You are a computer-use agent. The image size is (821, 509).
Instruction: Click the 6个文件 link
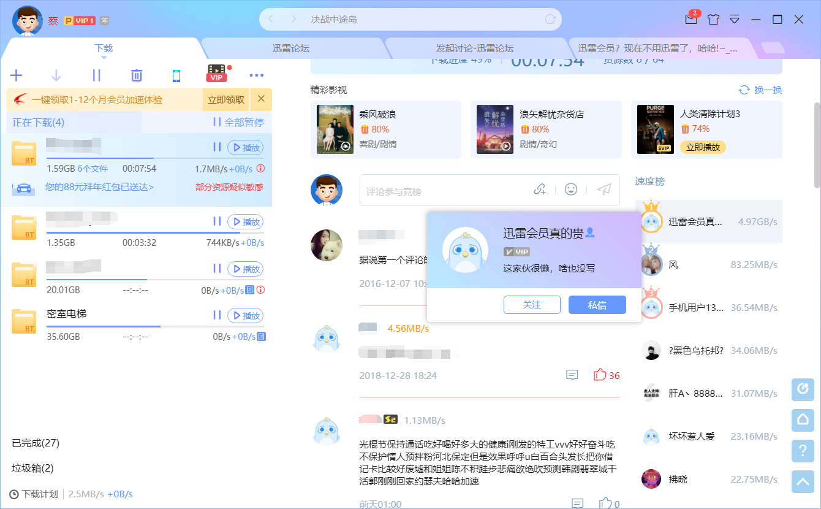[93, 169]
